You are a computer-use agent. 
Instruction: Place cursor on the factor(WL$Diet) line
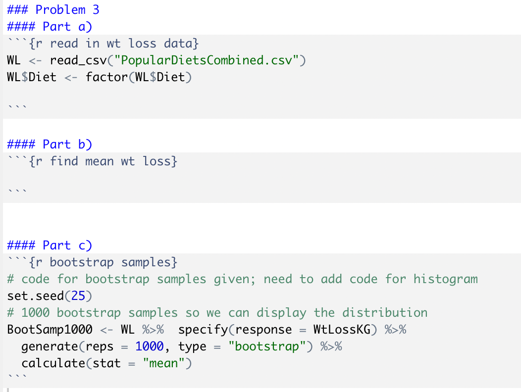tap(99, 77)
